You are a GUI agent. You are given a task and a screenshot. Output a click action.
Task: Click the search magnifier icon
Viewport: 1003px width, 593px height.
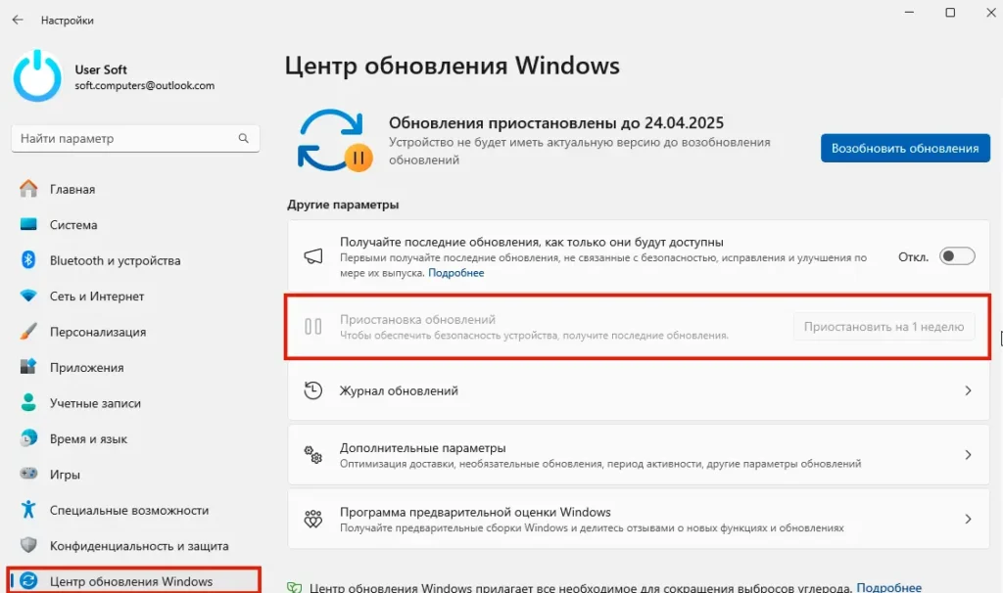pyautogui.click(x=244, y=138)
